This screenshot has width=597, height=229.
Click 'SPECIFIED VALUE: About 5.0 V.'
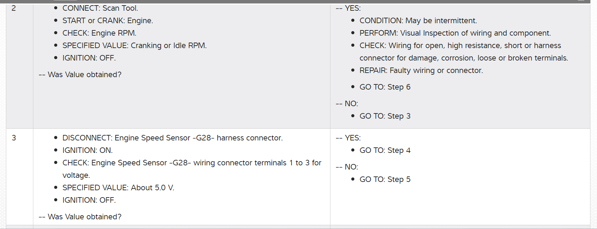click(x=118, y=188)
